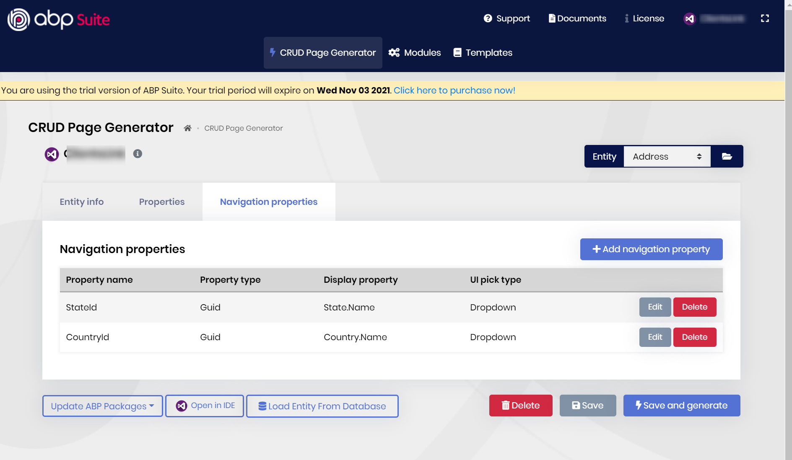Click Add navigation property button
This screenshot has width=792, height=460.
[651, 249]
